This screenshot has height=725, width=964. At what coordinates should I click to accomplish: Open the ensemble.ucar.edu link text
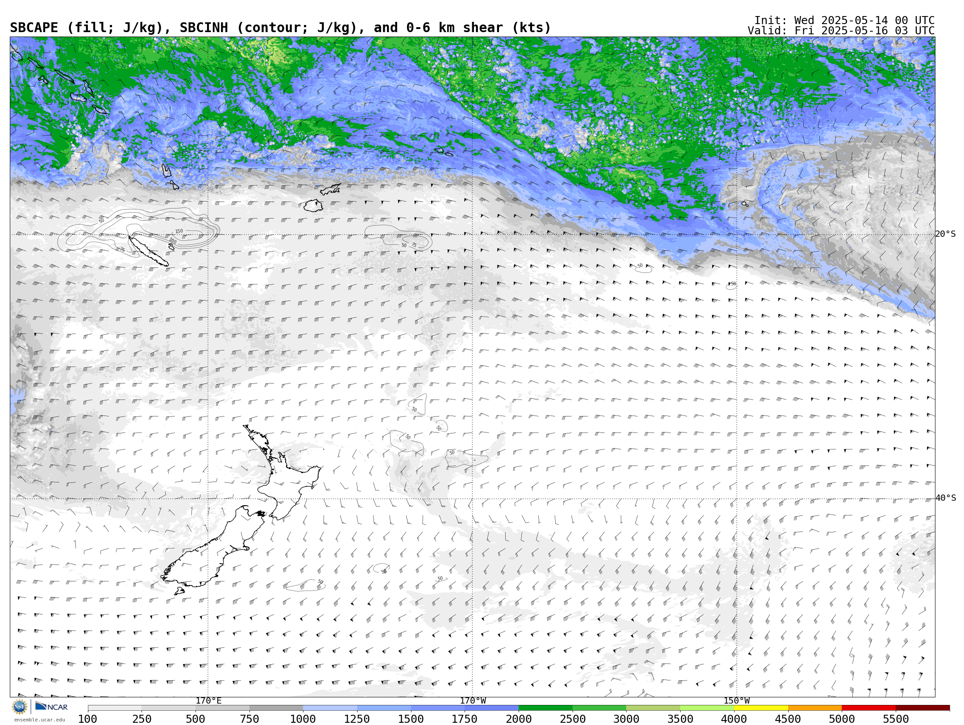click(x=39, y=720)
